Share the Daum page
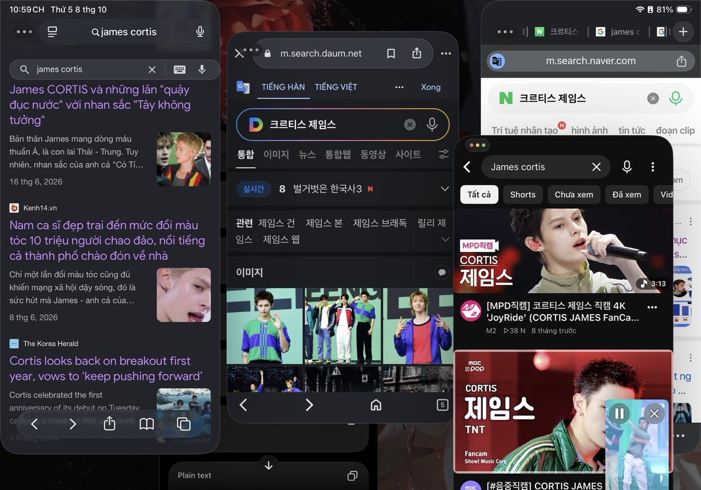 (417, 53)
